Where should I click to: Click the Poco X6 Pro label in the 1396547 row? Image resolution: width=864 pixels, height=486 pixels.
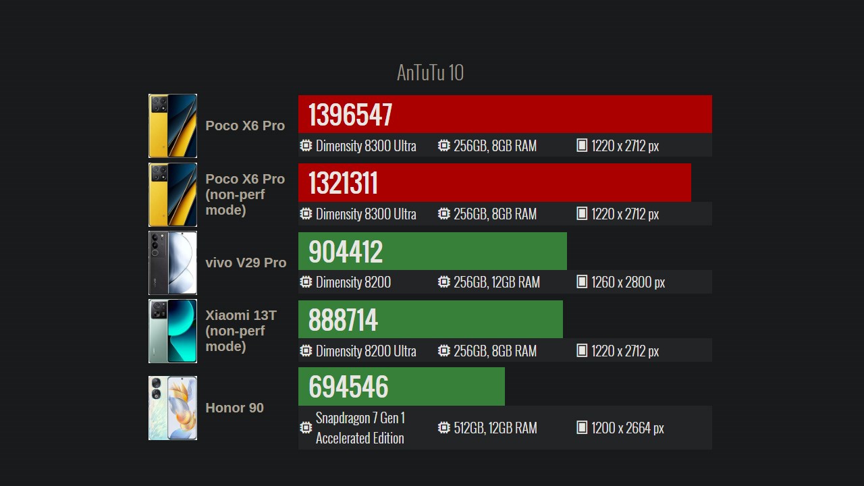point(245,126)
